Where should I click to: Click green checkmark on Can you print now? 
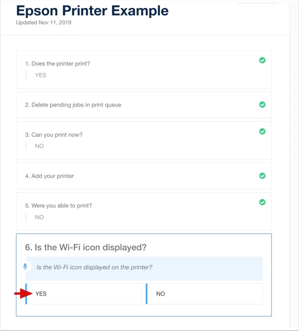click(x=262, y=131)
